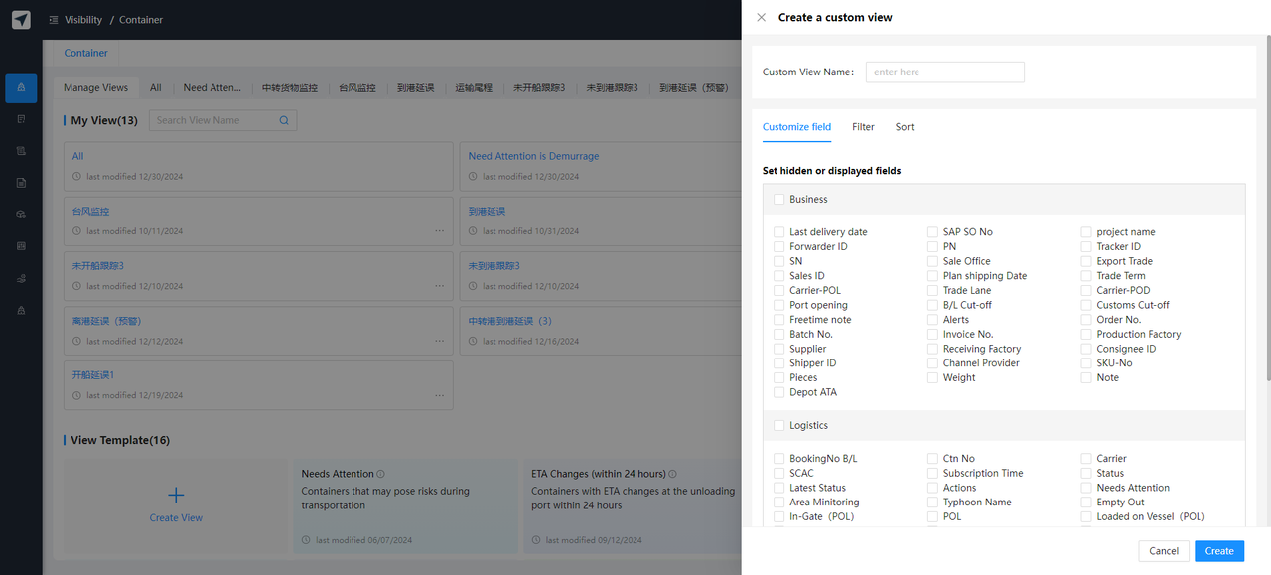
Task: Check the Needs Attention field checkbox
Action: coord(1086,488)
